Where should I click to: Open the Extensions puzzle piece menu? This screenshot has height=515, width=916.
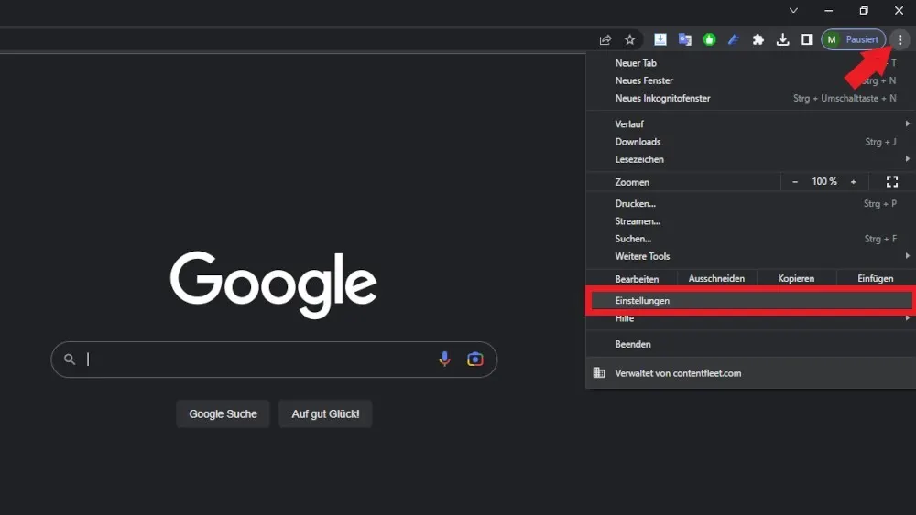758,39
